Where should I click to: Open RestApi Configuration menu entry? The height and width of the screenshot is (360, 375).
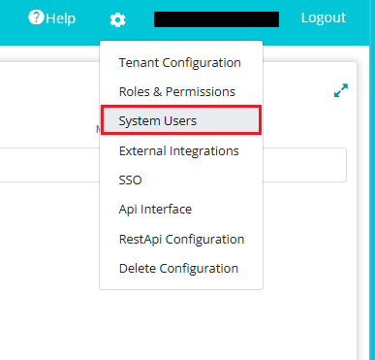click(181, 240)
